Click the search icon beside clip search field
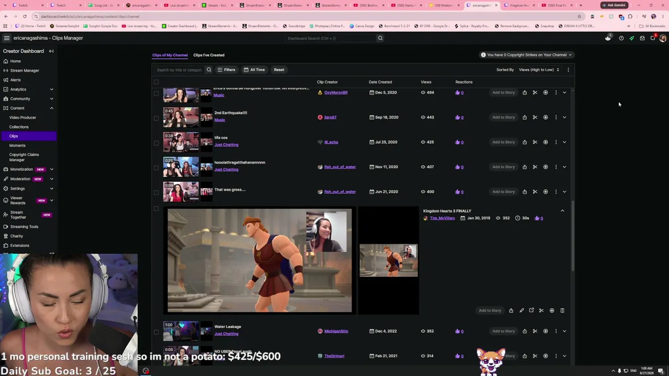Screen dimensions: 669x376 click(x=209, y=69)
